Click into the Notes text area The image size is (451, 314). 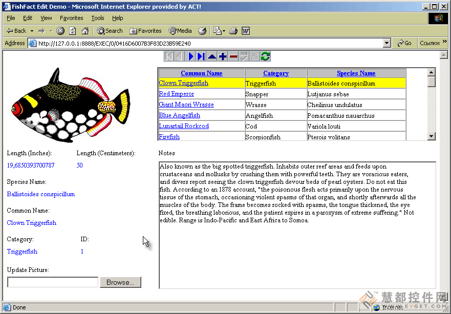[297, 225]
